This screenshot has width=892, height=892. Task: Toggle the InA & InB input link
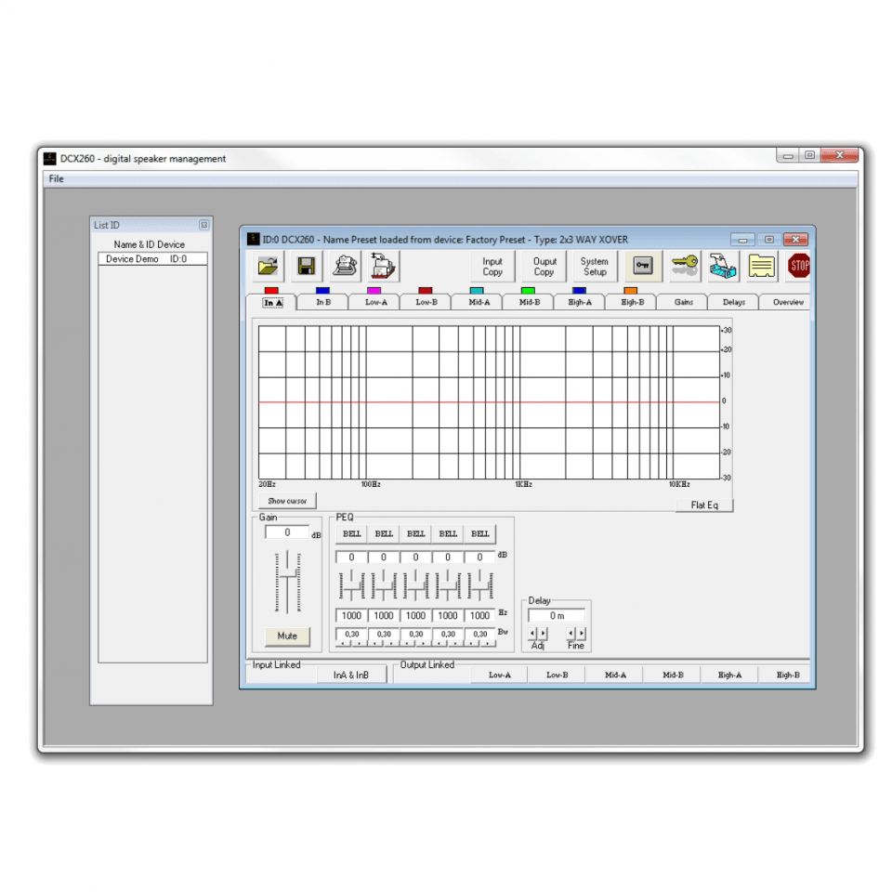pos(351,676)
